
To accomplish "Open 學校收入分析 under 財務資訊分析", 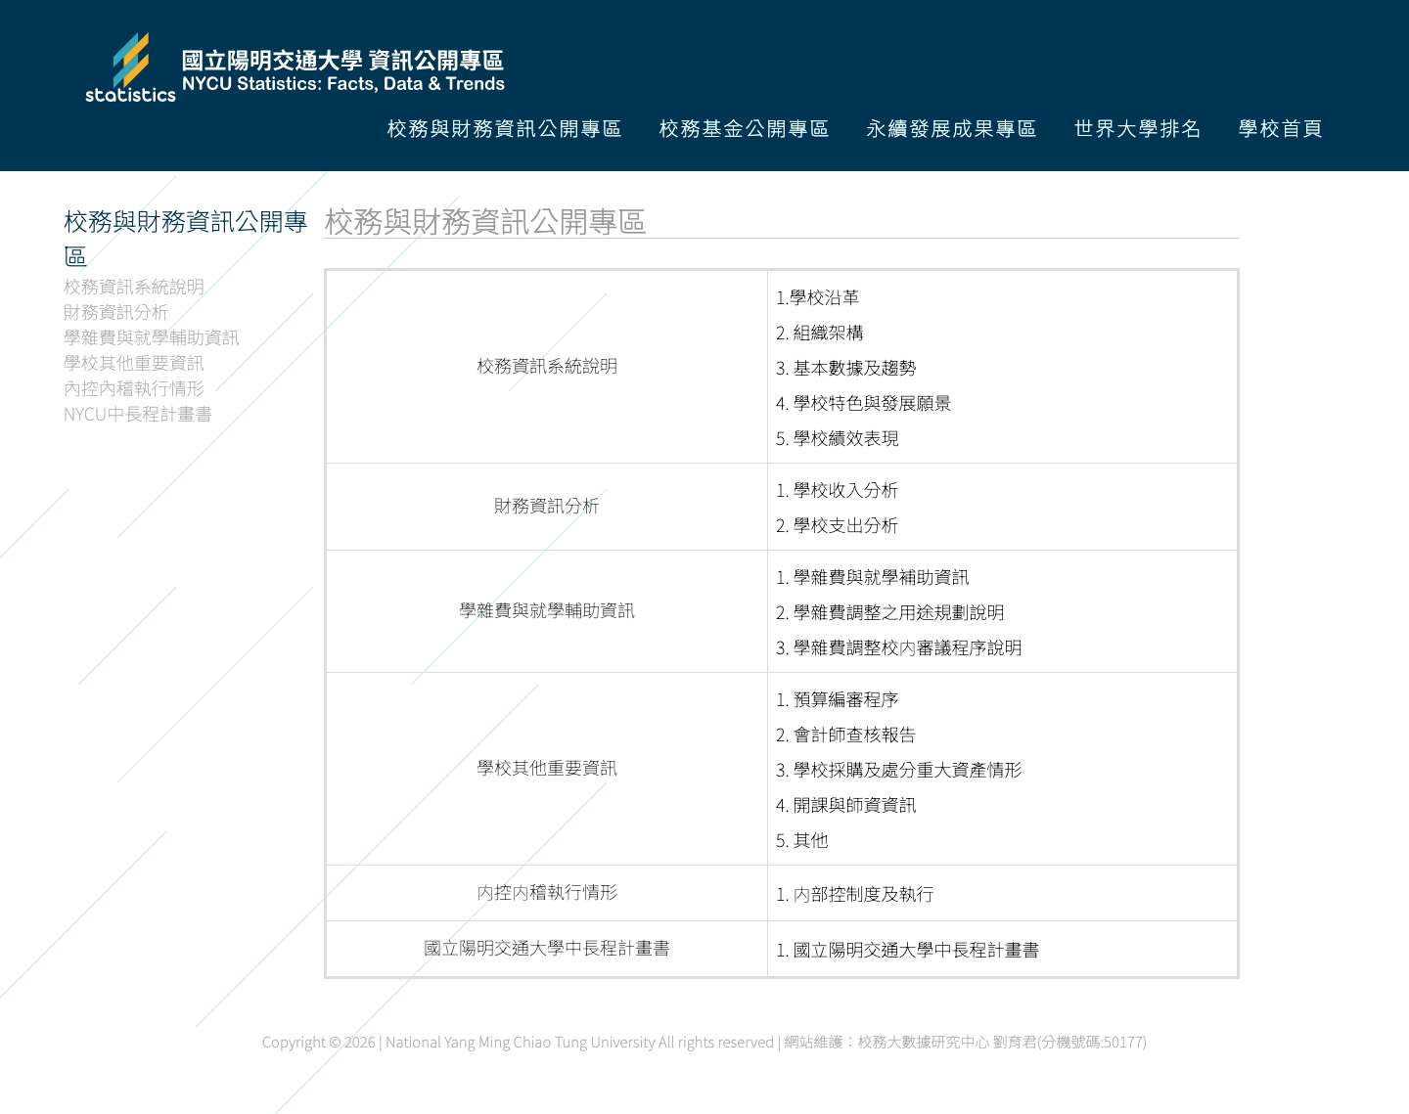I will [x=843, y=490].
